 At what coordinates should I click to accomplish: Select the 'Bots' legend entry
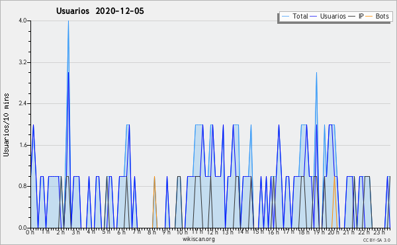377,16
